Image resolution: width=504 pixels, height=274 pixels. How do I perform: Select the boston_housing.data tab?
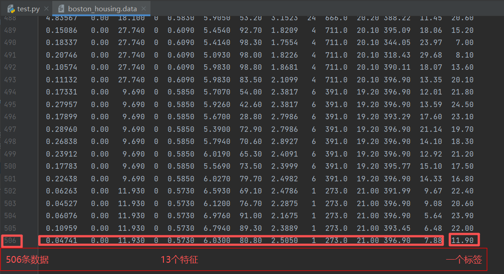pyautogui.click(x=102, y=9)
